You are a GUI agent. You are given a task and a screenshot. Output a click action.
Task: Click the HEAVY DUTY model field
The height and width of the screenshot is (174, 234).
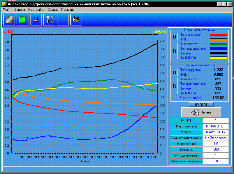tap(216, 132)
